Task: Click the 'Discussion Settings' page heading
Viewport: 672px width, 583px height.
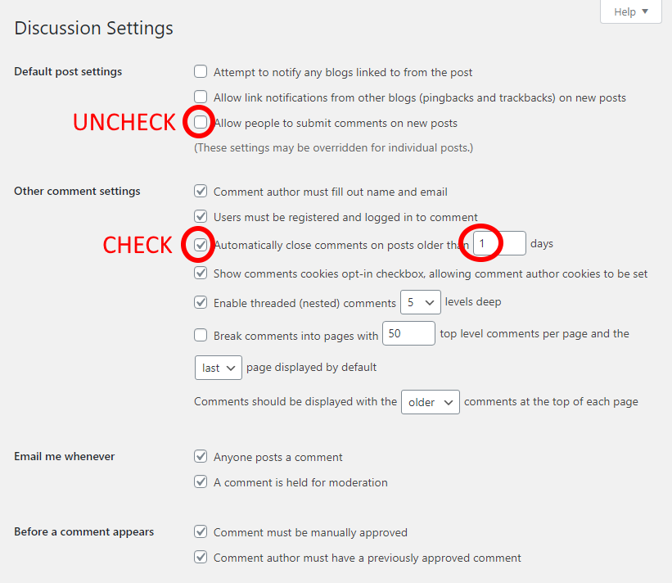Action: coord(93,28)
